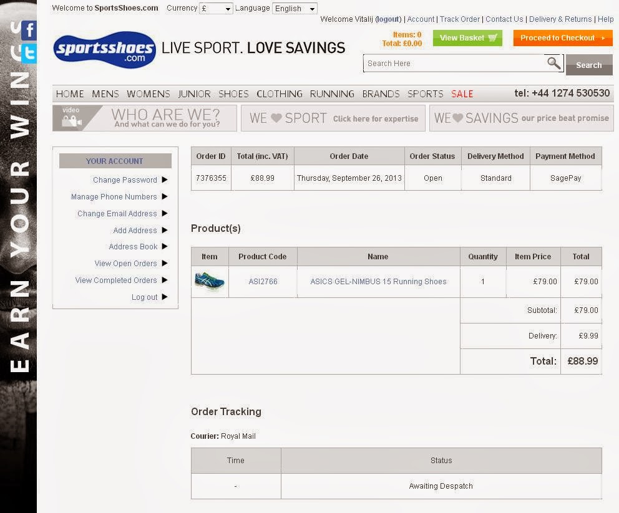Open the MENS menu
The width and height of the screenshot is (619, 513).
pos(105,94)
